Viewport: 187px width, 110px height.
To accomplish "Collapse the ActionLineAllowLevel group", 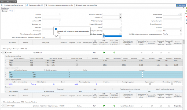I will [2, 102].
